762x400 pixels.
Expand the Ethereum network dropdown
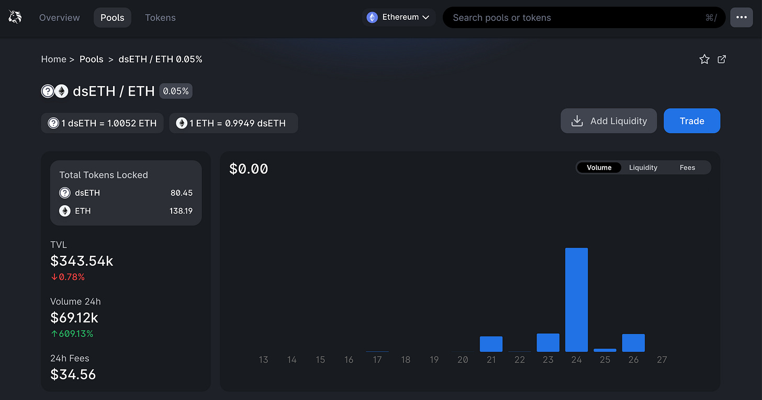coord(399,17)
